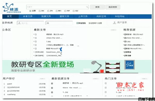
Task: Click the 搜索 button
Action: tap(97, 7)
